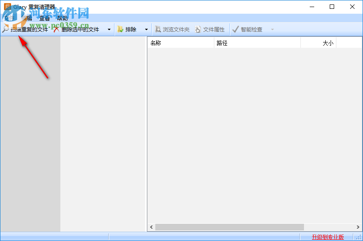Maximize the Glary window
363x241 pixels.
click(332, 7)
